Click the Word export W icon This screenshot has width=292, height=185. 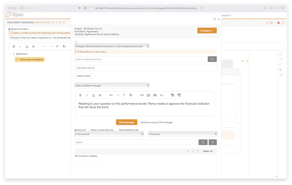click(x=247, y=61)
